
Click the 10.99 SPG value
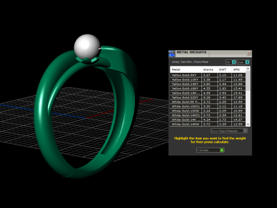[238, 111]
